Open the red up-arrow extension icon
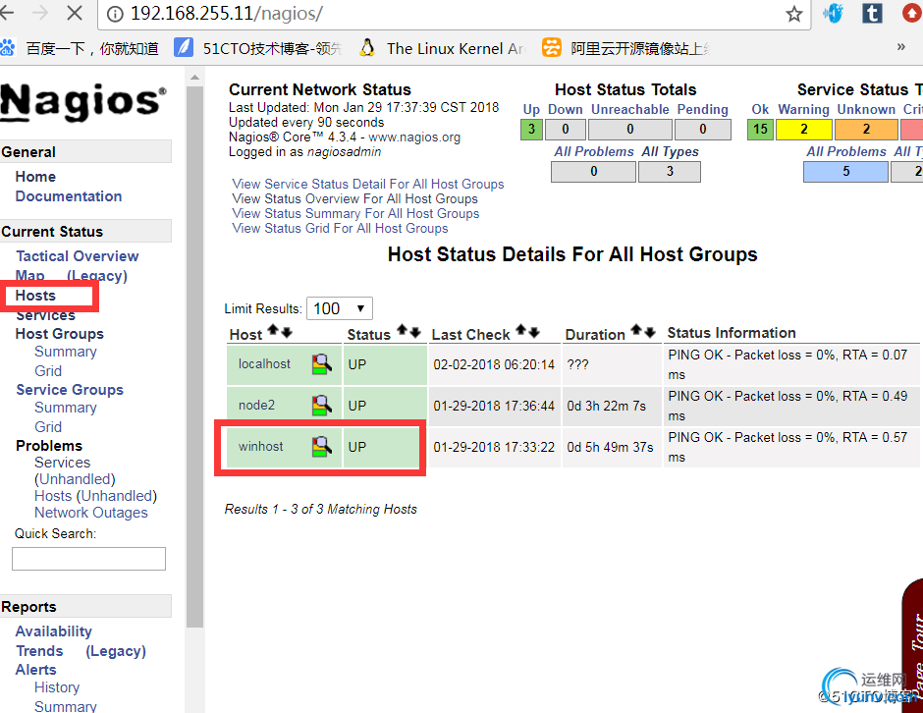 pyautogui.click(x=912, y=13)
